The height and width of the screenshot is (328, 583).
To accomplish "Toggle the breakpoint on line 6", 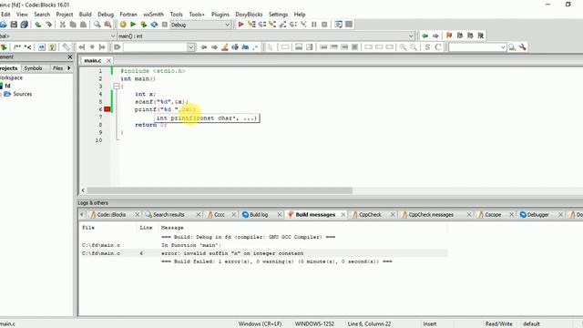I will (107, 109).
